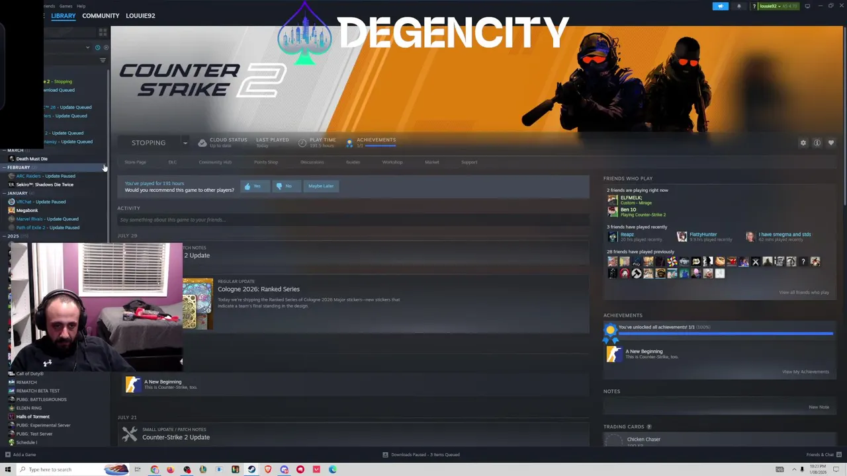Create a New Note

pos(819,407)
